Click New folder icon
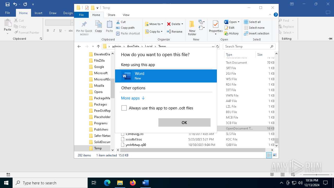Viewport: 334px width, 188px height. point(192,25)
